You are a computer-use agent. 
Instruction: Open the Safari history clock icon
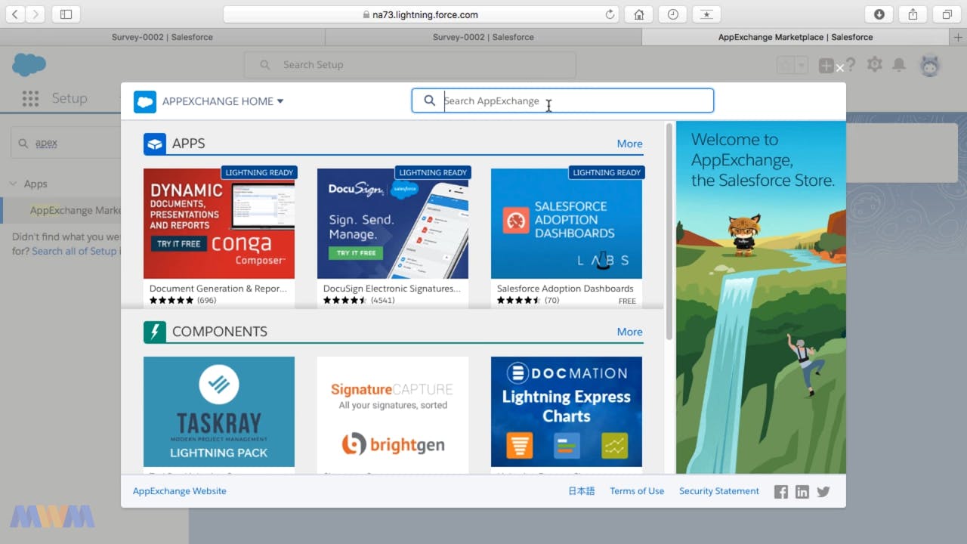pos(673,14)
